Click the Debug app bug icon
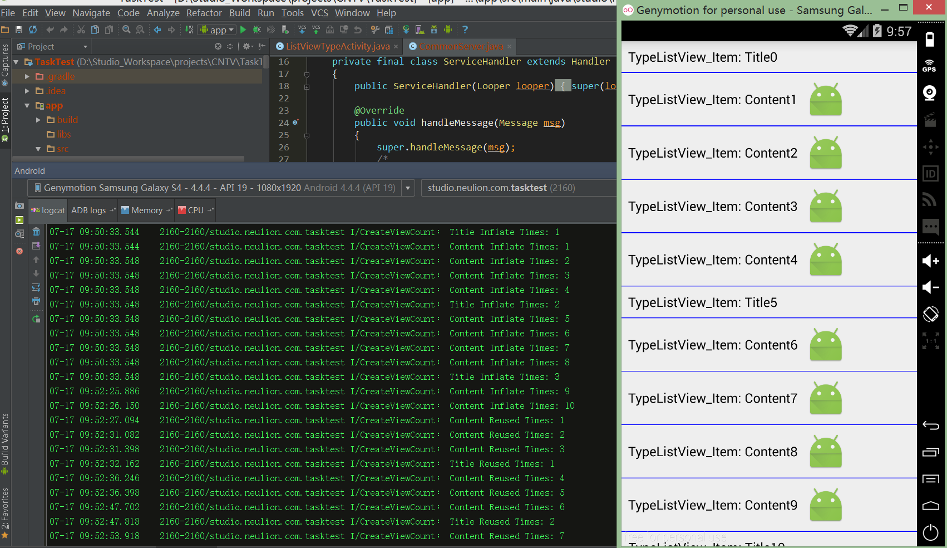 (x=257, y=30)
